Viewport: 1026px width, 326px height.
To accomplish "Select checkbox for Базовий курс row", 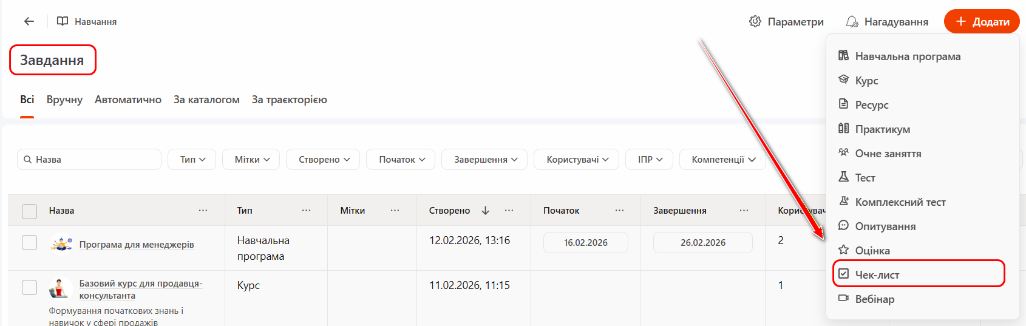I will point(29,287).
